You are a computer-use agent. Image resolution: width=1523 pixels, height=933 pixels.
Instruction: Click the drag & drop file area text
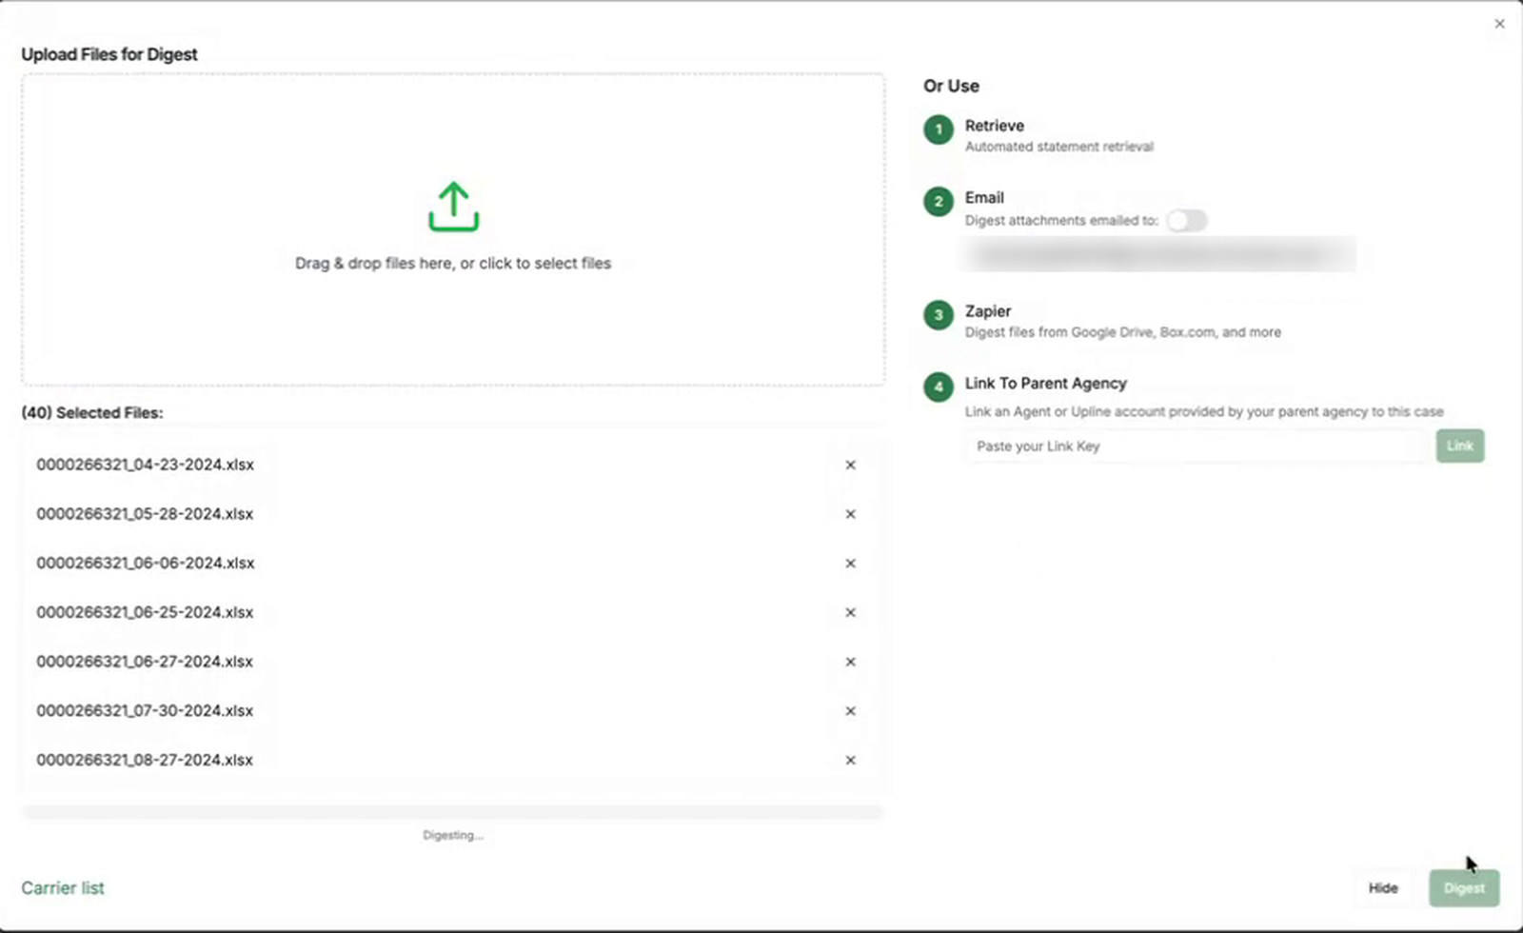pyautogui.click(x=453, y=264)
